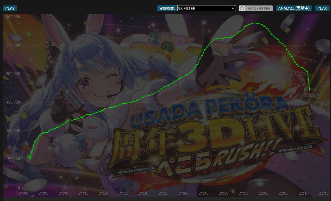
Task: Click the 150,000 y-axis label
Action: click(x=13, y=102)
